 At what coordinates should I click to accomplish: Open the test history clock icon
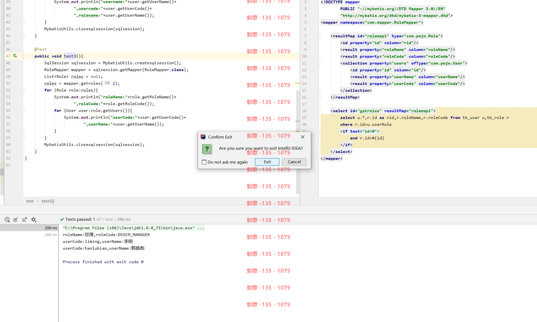point(7,219)
